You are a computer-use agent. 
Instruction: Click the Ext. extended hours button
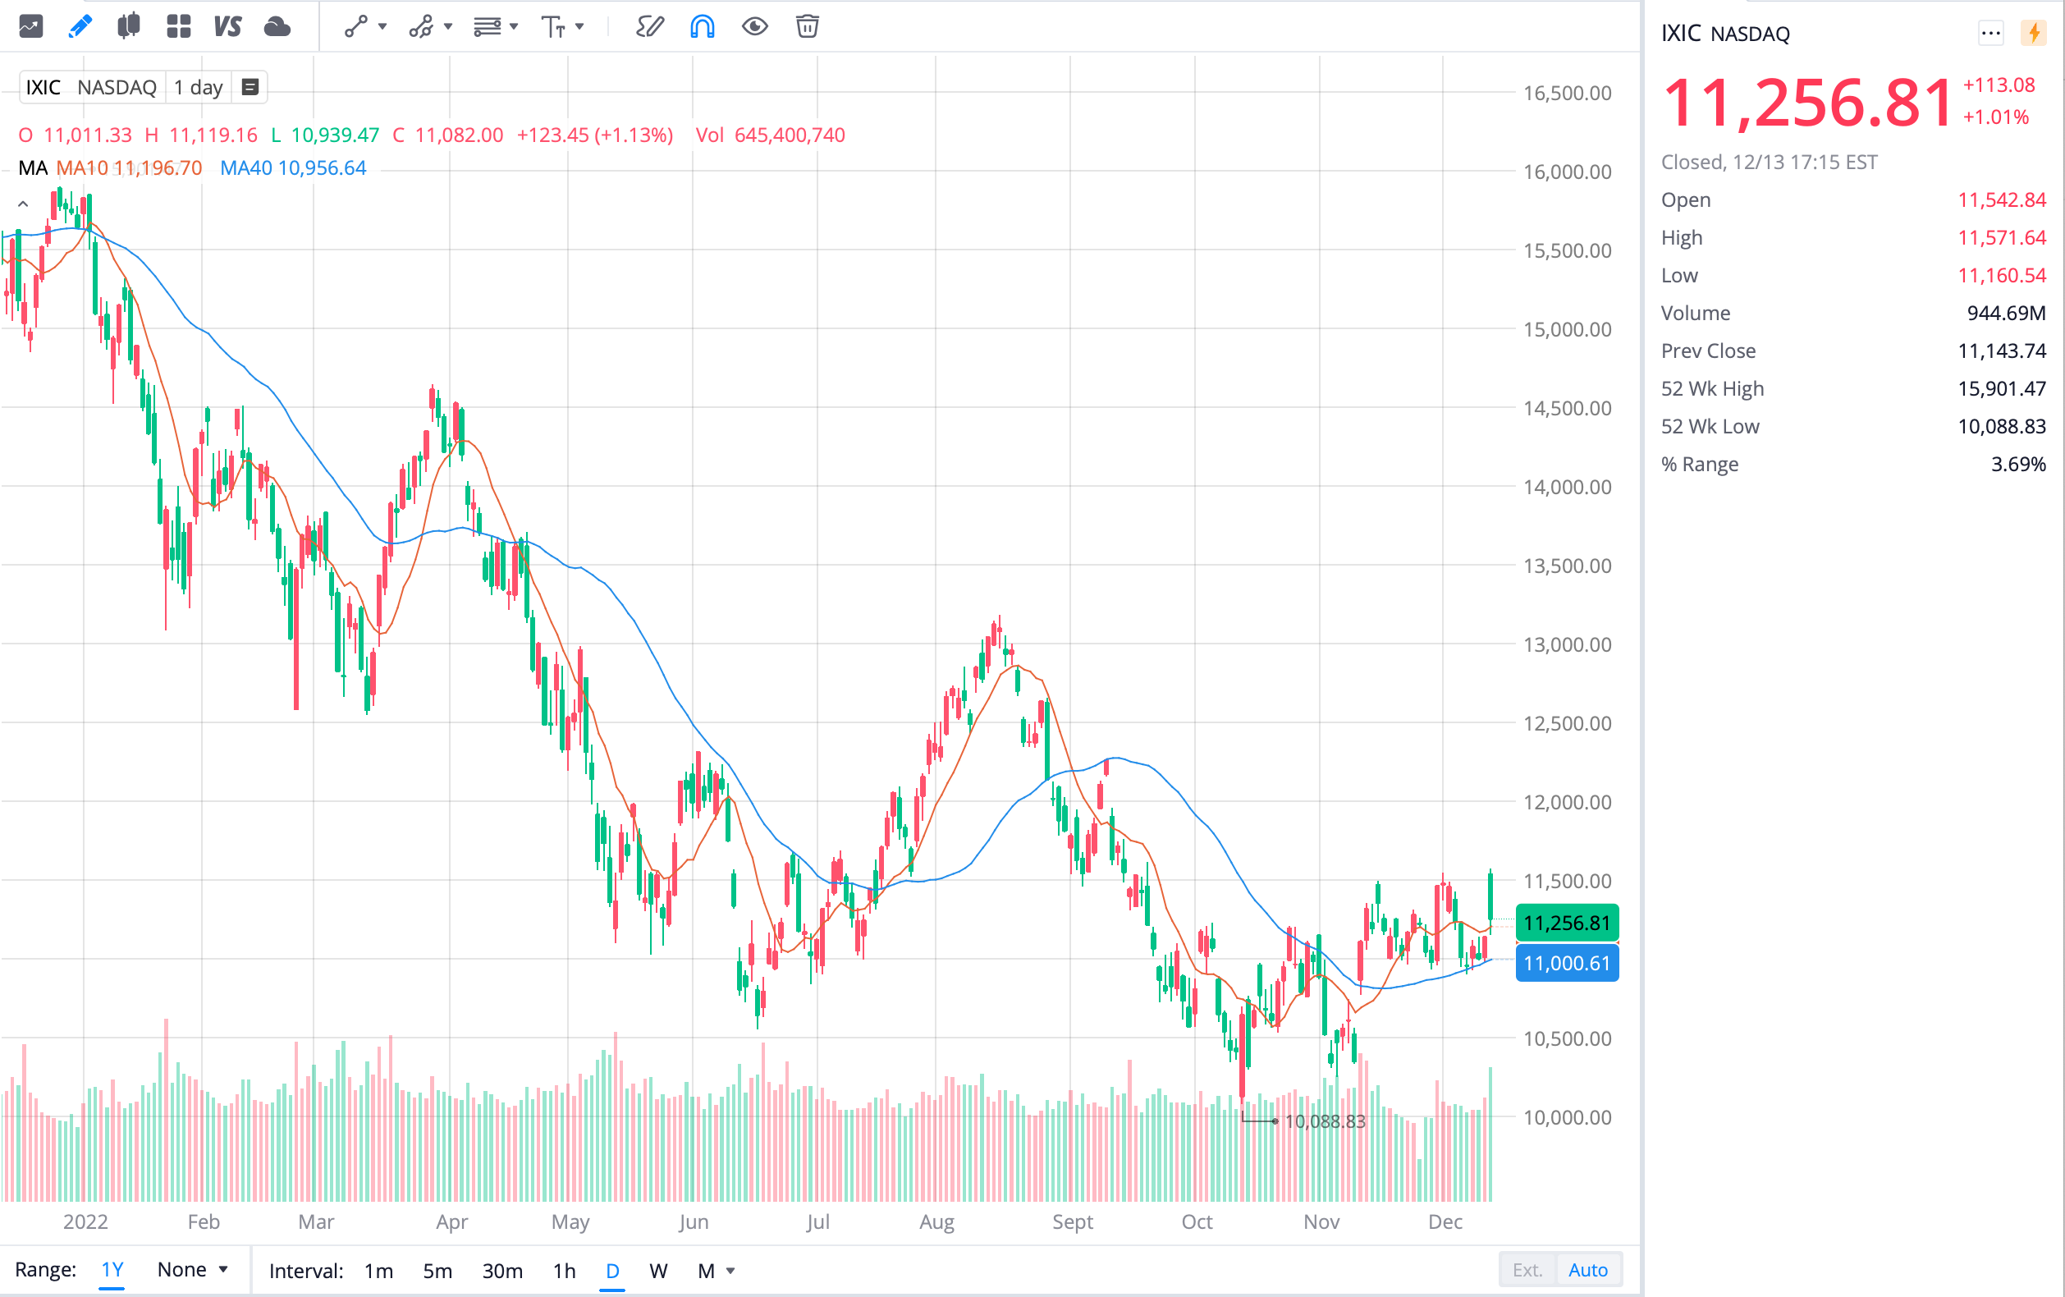1527,1270
